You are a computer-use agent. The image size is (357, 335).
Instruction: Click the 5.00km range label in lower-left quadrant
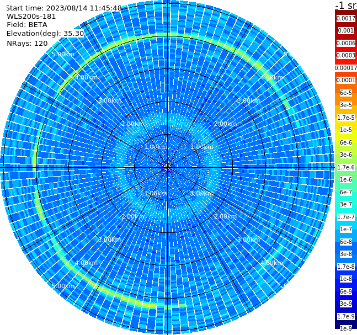pyautogui.click(x=63, y=286)
